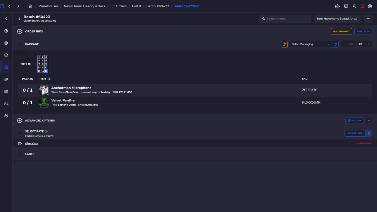377x212 pixels.
Task: Open the map icon in sidebar
Action: 6,91
